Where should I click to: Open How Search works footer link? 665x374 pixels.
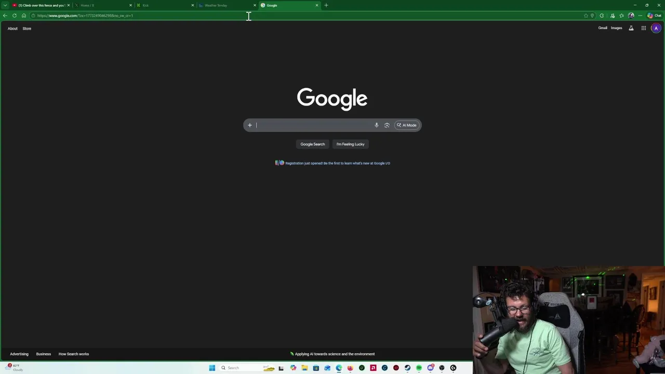(x=74, y=354)
